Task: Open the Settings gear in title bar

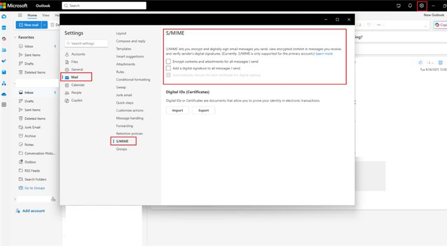Action: pyautogui.click(x=422, y=6)
